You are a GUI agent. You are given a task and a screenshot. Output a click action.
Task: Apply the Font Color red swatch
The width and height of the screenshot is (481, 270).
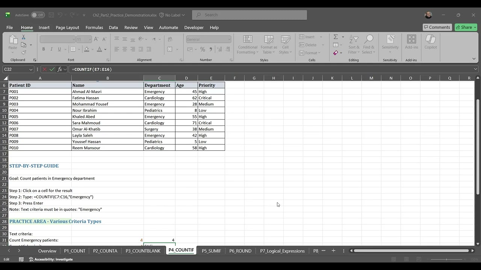tap(100, 49)
